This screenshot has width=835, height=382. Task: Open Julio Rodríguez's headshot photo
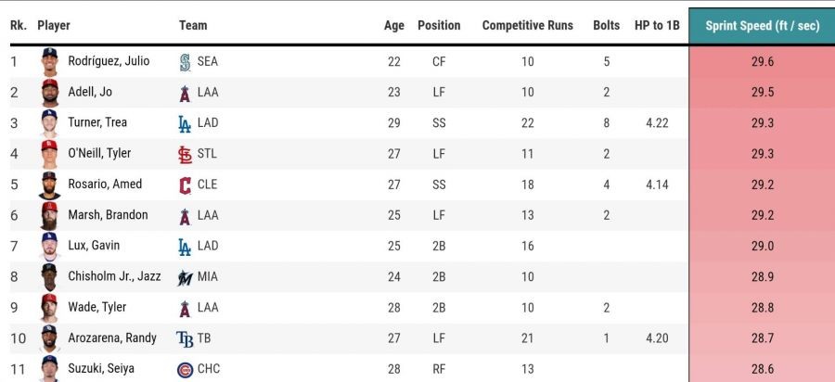(49, 62)
